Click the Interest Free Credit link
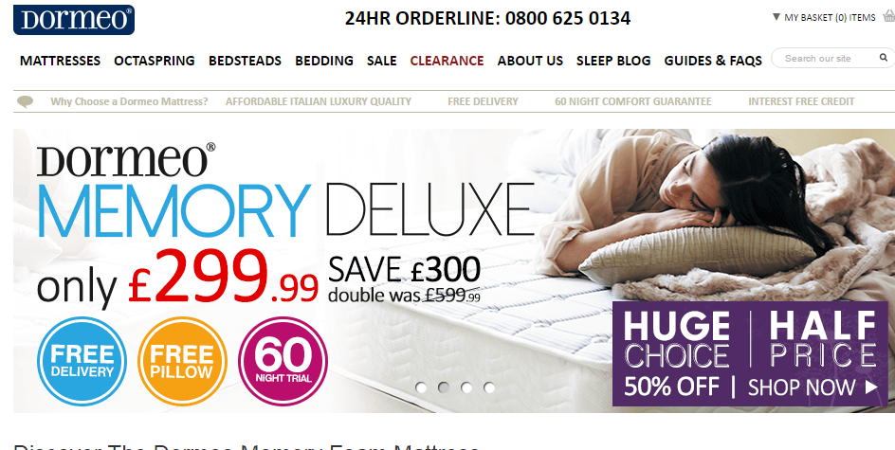 click(801, 101)
